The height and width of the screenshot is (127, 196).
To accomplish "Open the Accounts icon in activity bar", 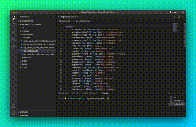I will pos(13,106).
